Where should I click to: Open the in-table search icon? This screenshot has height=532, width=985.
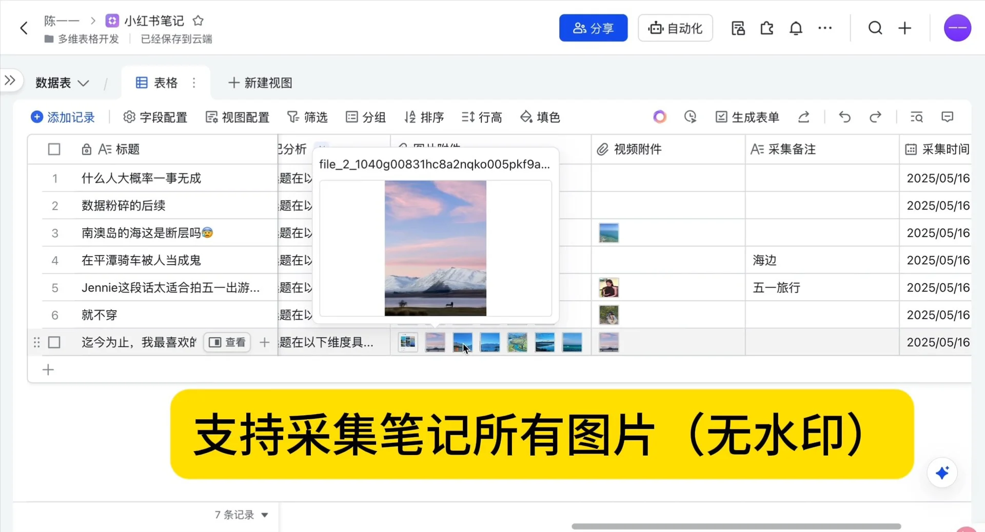916,117
